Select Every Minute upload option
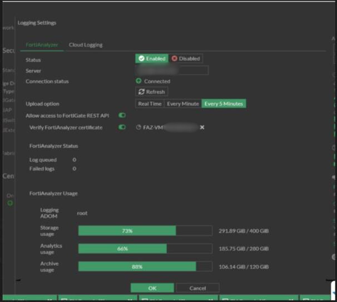The height and width of the screenshot is (302, 337). 183,104
